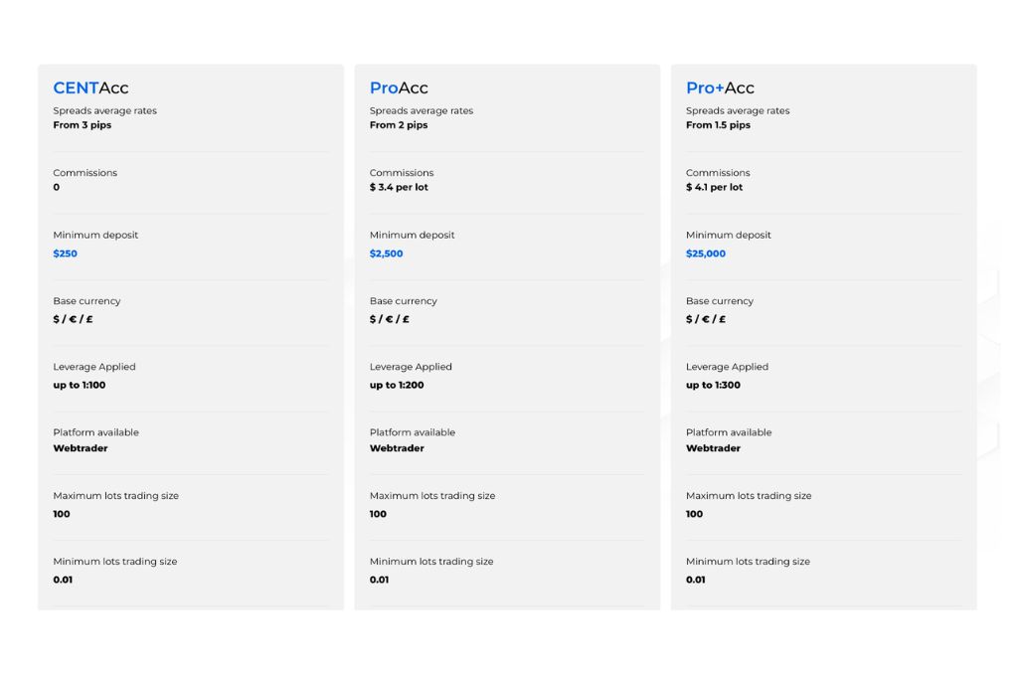Image resolution: width=1018 pixels, height=678 pixels.
Task: Click ProAcc Maximum lots trading size label
Action: (x=432, y=496)
